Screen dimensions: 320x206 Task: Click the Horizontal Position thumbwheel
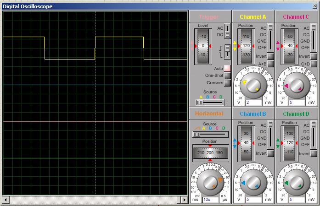click(210, 152)
